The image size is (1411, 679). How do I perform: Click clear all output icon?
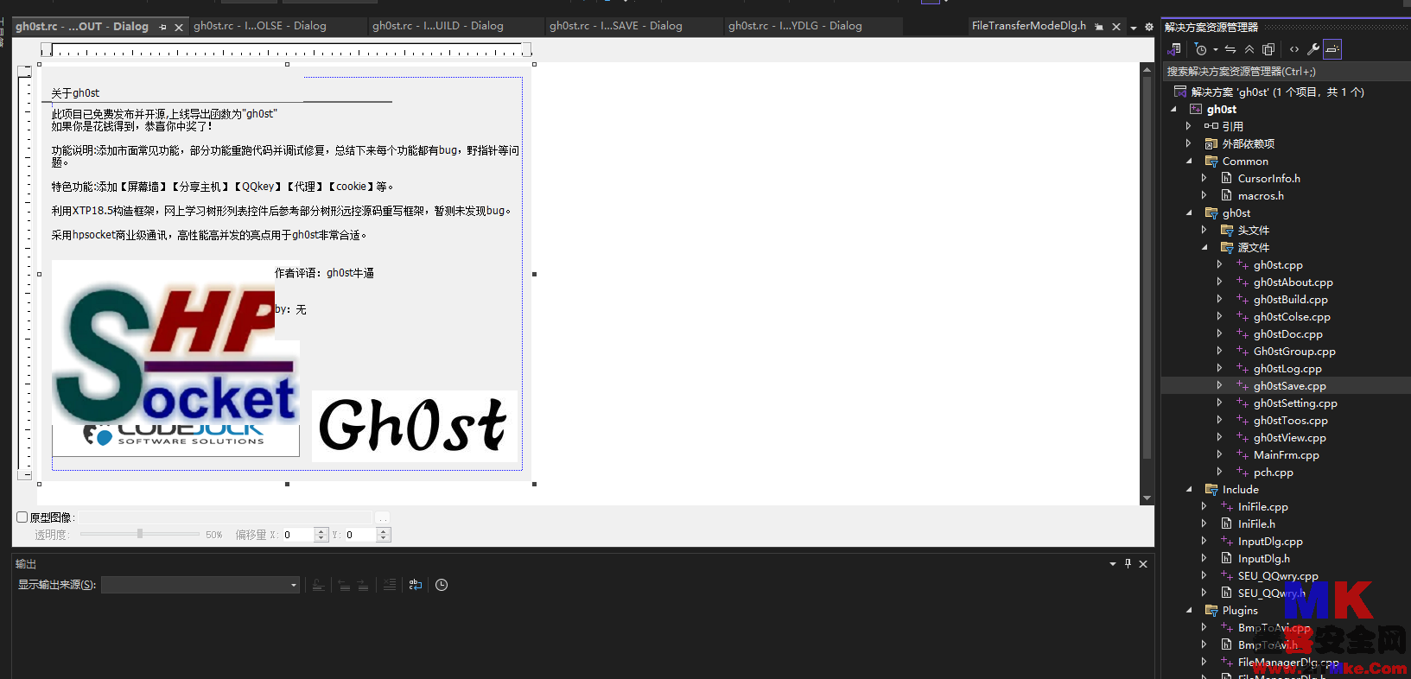(x=390, y=585)
